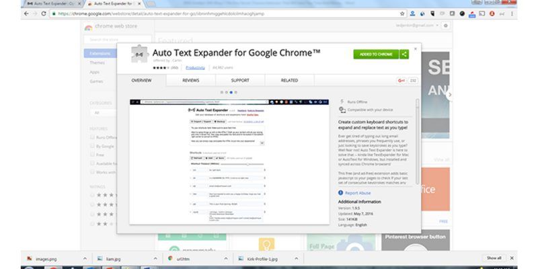The image size is (538, 269).
Task: Click Show all downloads button
Action: pyautogui.click(x=494, y=258)
